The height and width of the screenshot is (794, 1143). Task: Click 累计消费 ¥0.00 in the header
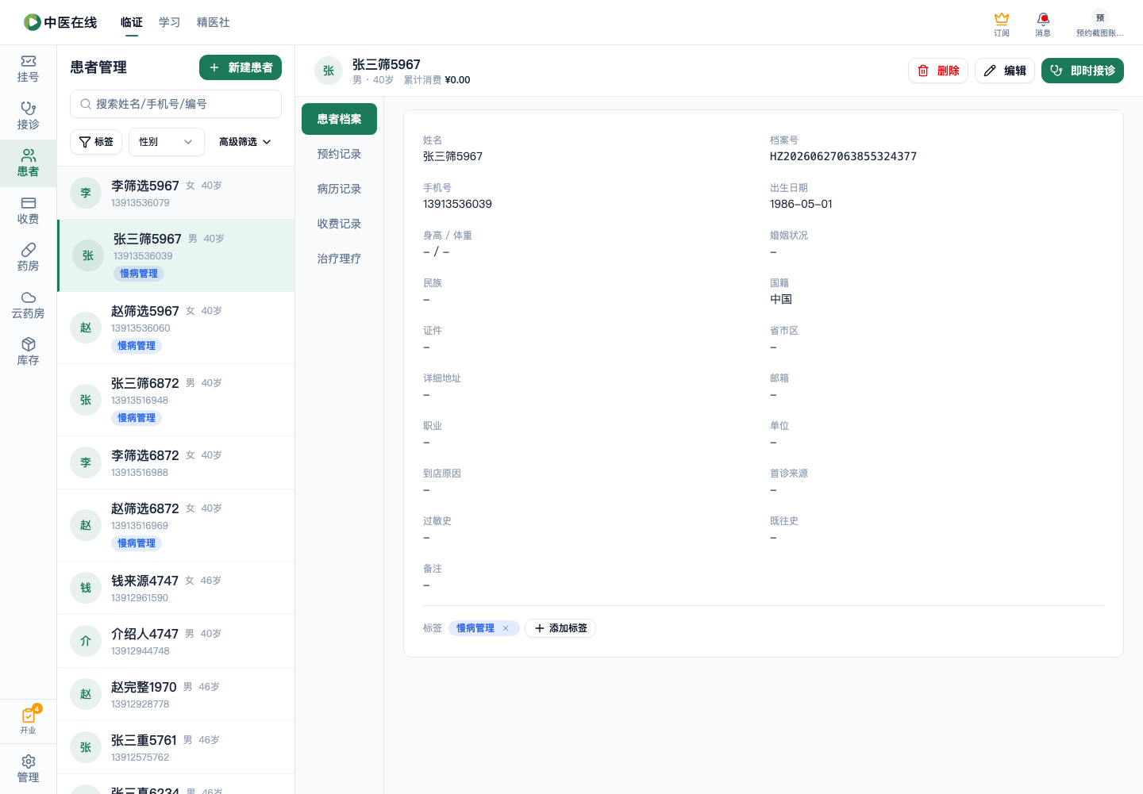click(437, 80)
